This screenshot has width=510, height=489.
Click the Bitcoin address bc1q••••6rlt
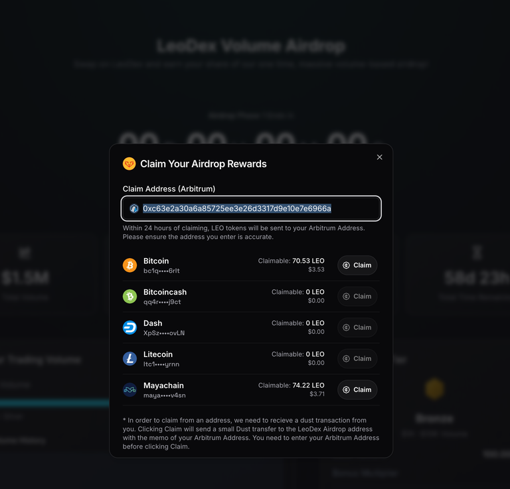(x=161, y=271)
